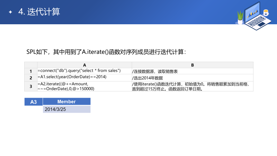
Task: Select row number 2 in the table
Action: [31, 78]
